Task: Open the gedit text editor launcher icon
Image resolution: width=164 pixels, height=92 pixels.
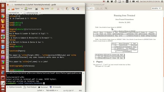Action: [3, 83]
